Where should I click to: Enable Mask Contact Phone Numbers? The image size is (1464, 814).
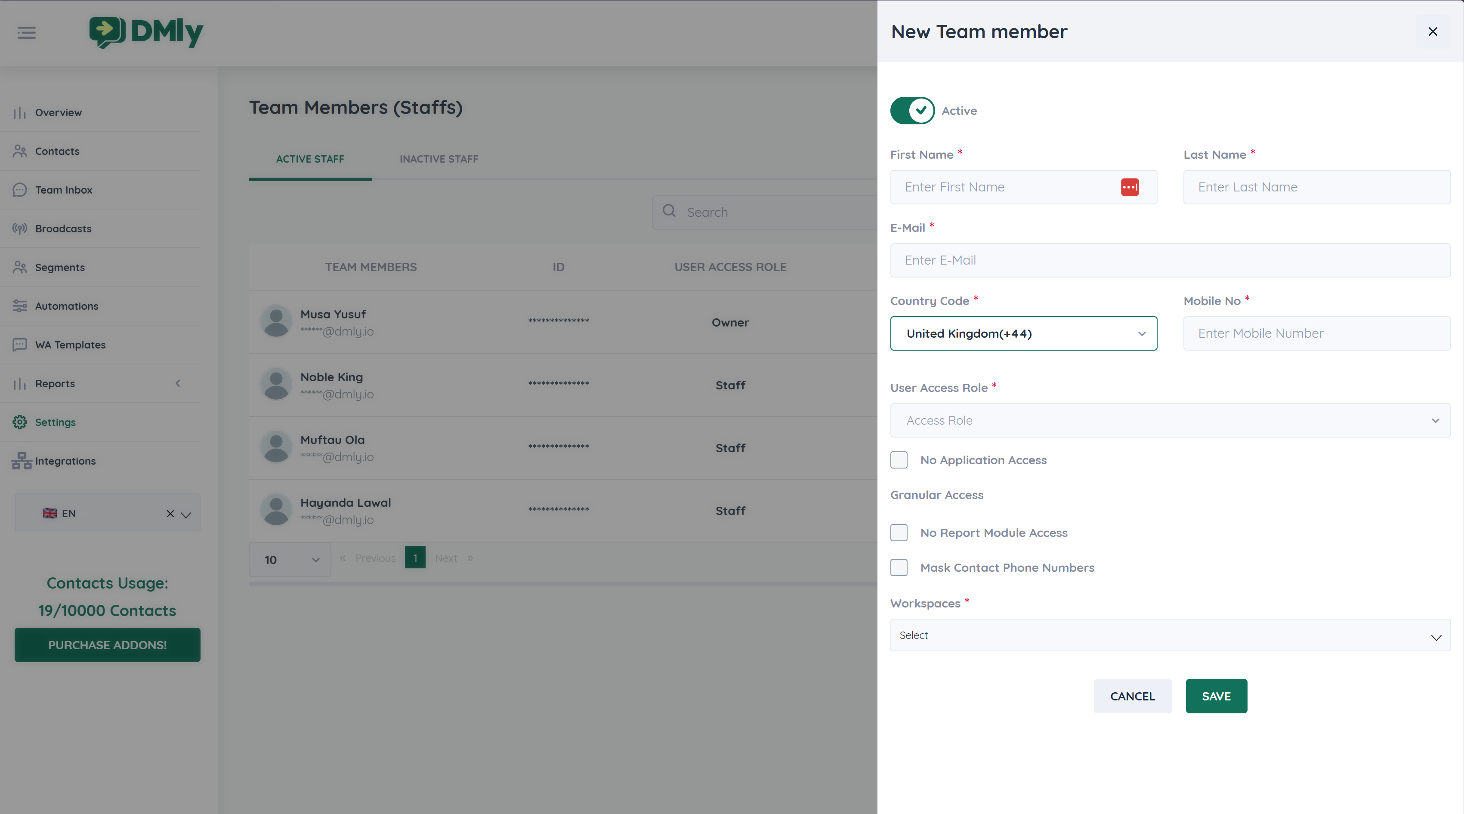pyautogui.click(x=899, y=567)
